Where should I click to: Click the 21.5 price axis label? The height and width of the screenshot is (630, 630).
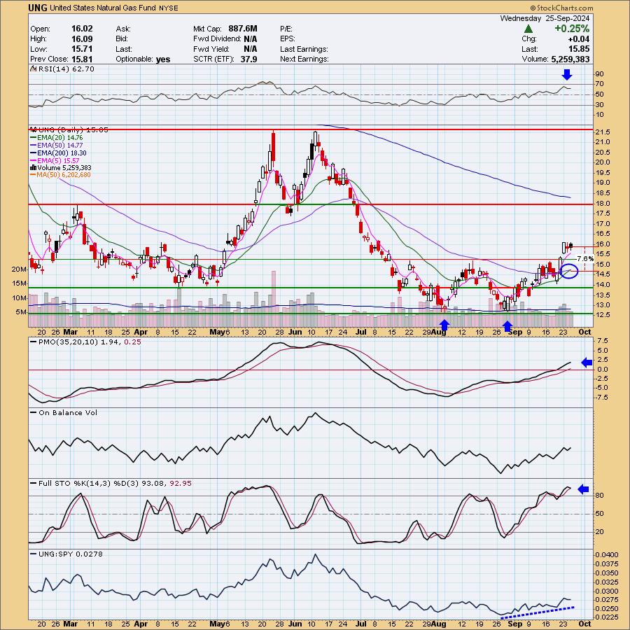pyautogui.click(x=604, y=132)
